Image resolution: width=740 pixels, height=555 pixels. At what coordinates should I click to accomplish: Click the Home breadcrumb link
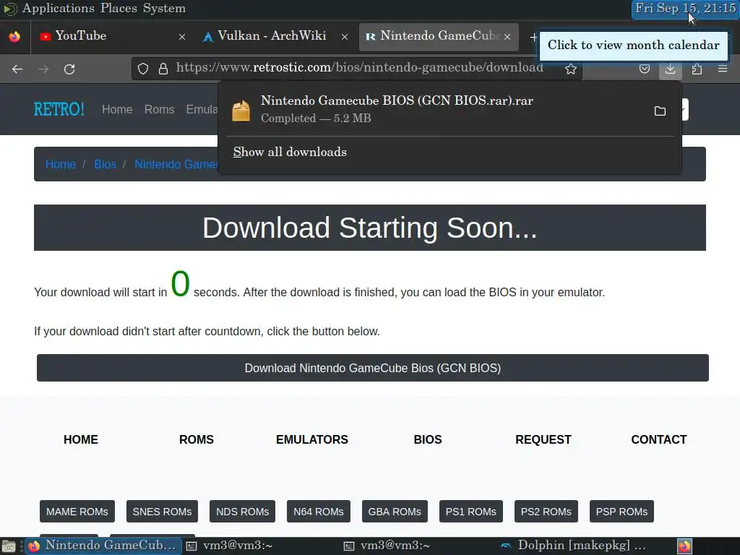(61, 164)
